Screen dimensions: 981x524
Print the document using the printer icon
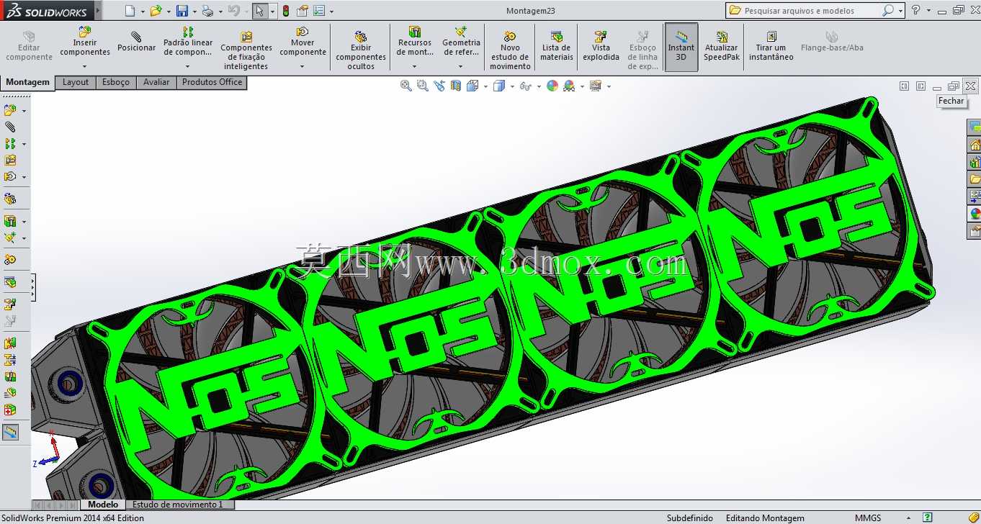pos(207,11)
